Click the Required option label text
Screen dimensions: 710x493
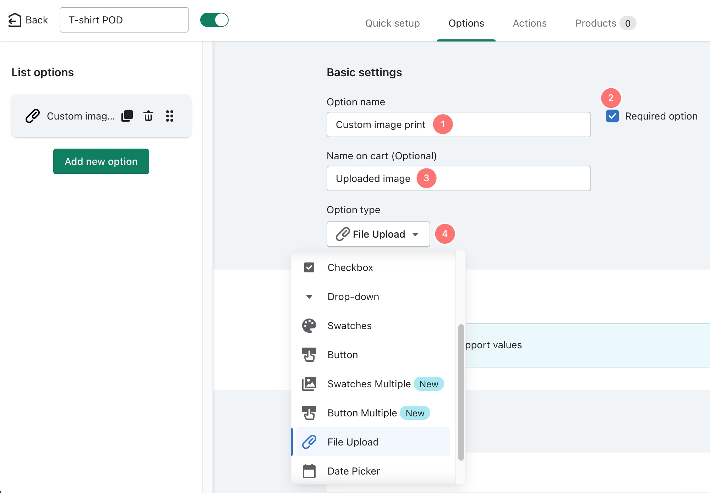(661, 116)
